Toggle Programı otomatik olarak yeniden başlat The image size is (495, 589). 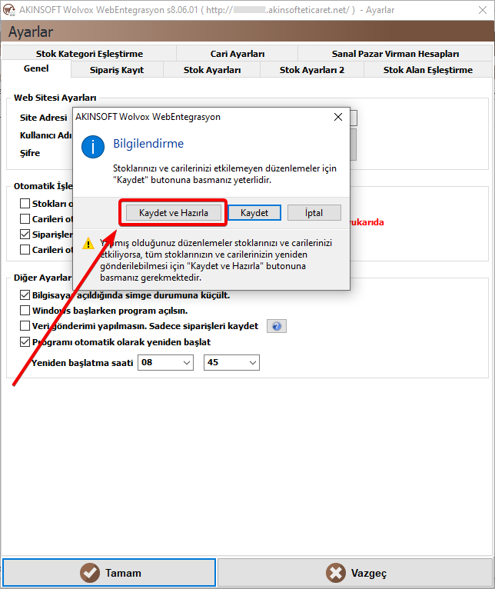coord(25,342)
